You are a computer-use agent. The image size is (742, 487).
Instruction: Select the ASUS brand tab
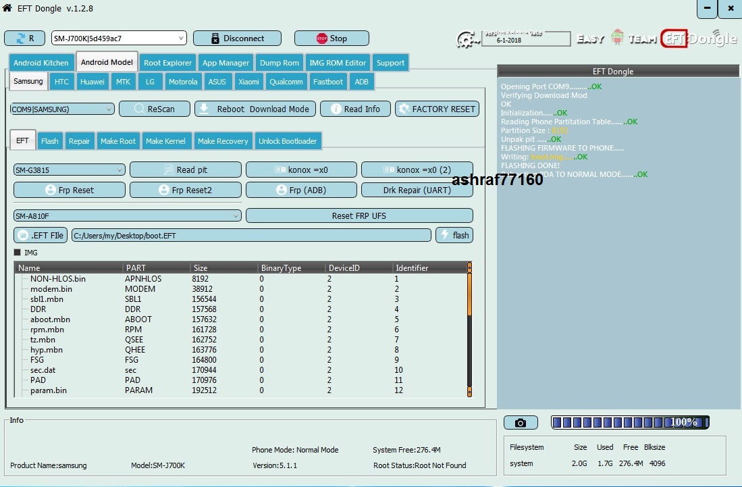(x=217, y=82)
